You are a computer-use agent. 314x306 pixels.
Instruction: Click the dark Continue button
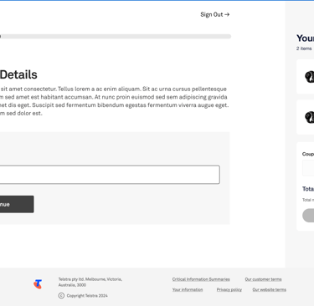pos(17,204)
